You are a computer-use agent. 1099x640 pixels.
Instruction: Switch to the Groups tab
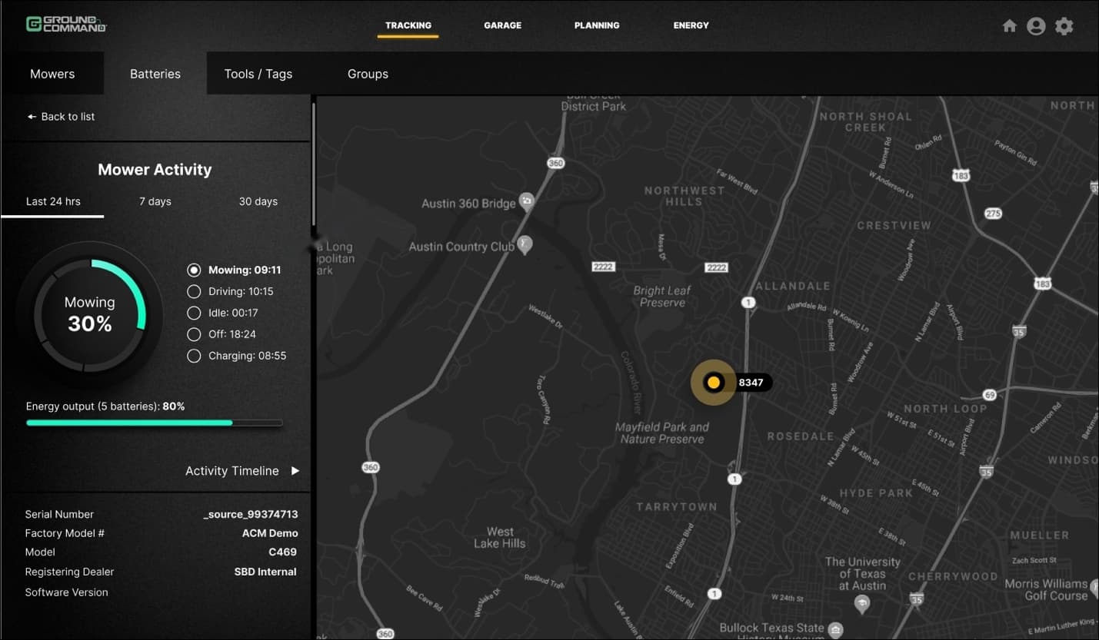pos(368,74)
